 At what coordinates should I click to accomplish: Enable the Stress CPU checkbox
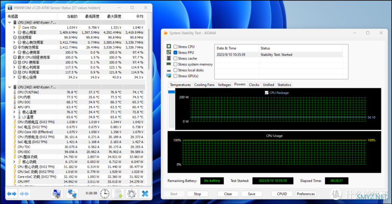[x=176, y=47]
